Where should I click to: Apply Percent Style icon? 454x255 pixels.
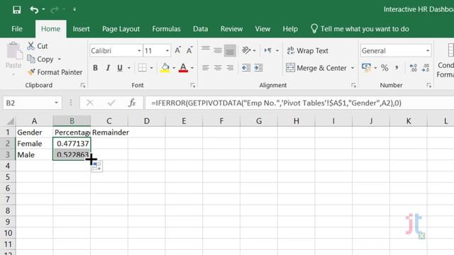[384, 68]
